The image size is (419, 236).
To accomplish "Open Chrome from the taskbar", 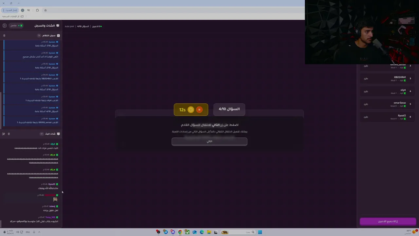I will (x=180, y=232).
